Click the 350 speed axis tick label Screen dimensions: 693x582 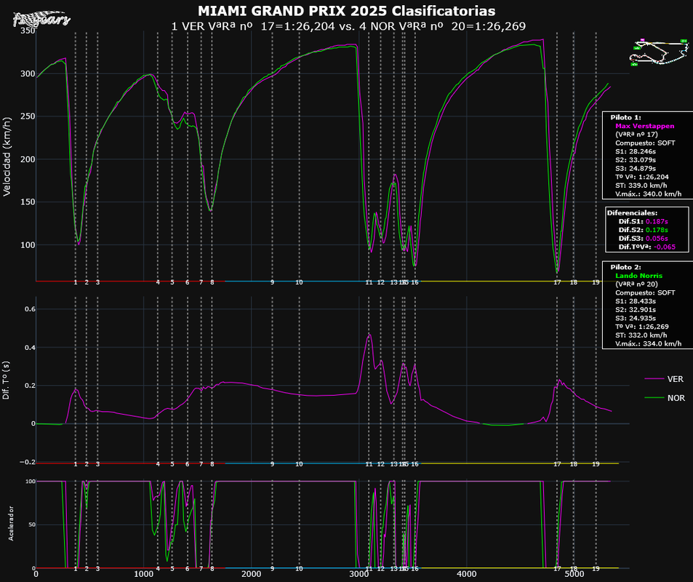pos(28,31)
